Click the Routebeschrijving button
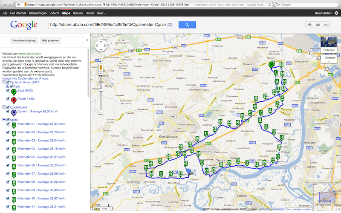This screenshot has width=341, height=213. pos(24,40)
